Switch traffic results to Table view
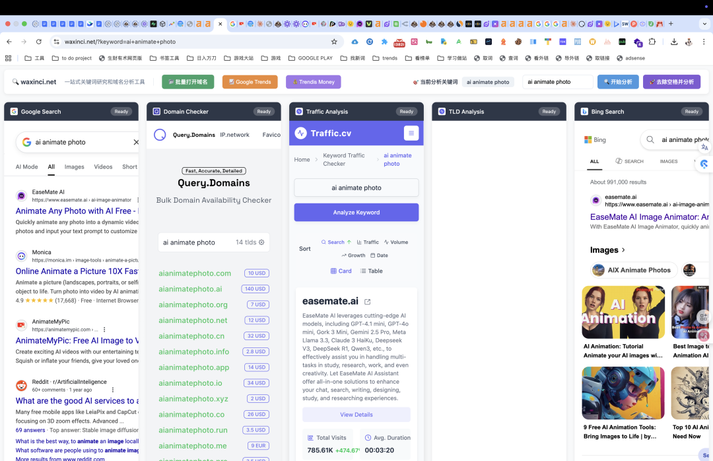 point(372,271)
